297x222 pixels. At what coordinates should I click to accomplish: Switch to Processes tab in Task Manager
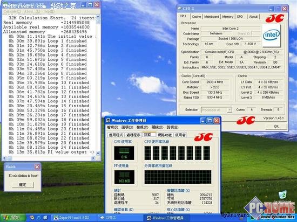[133, 135]
